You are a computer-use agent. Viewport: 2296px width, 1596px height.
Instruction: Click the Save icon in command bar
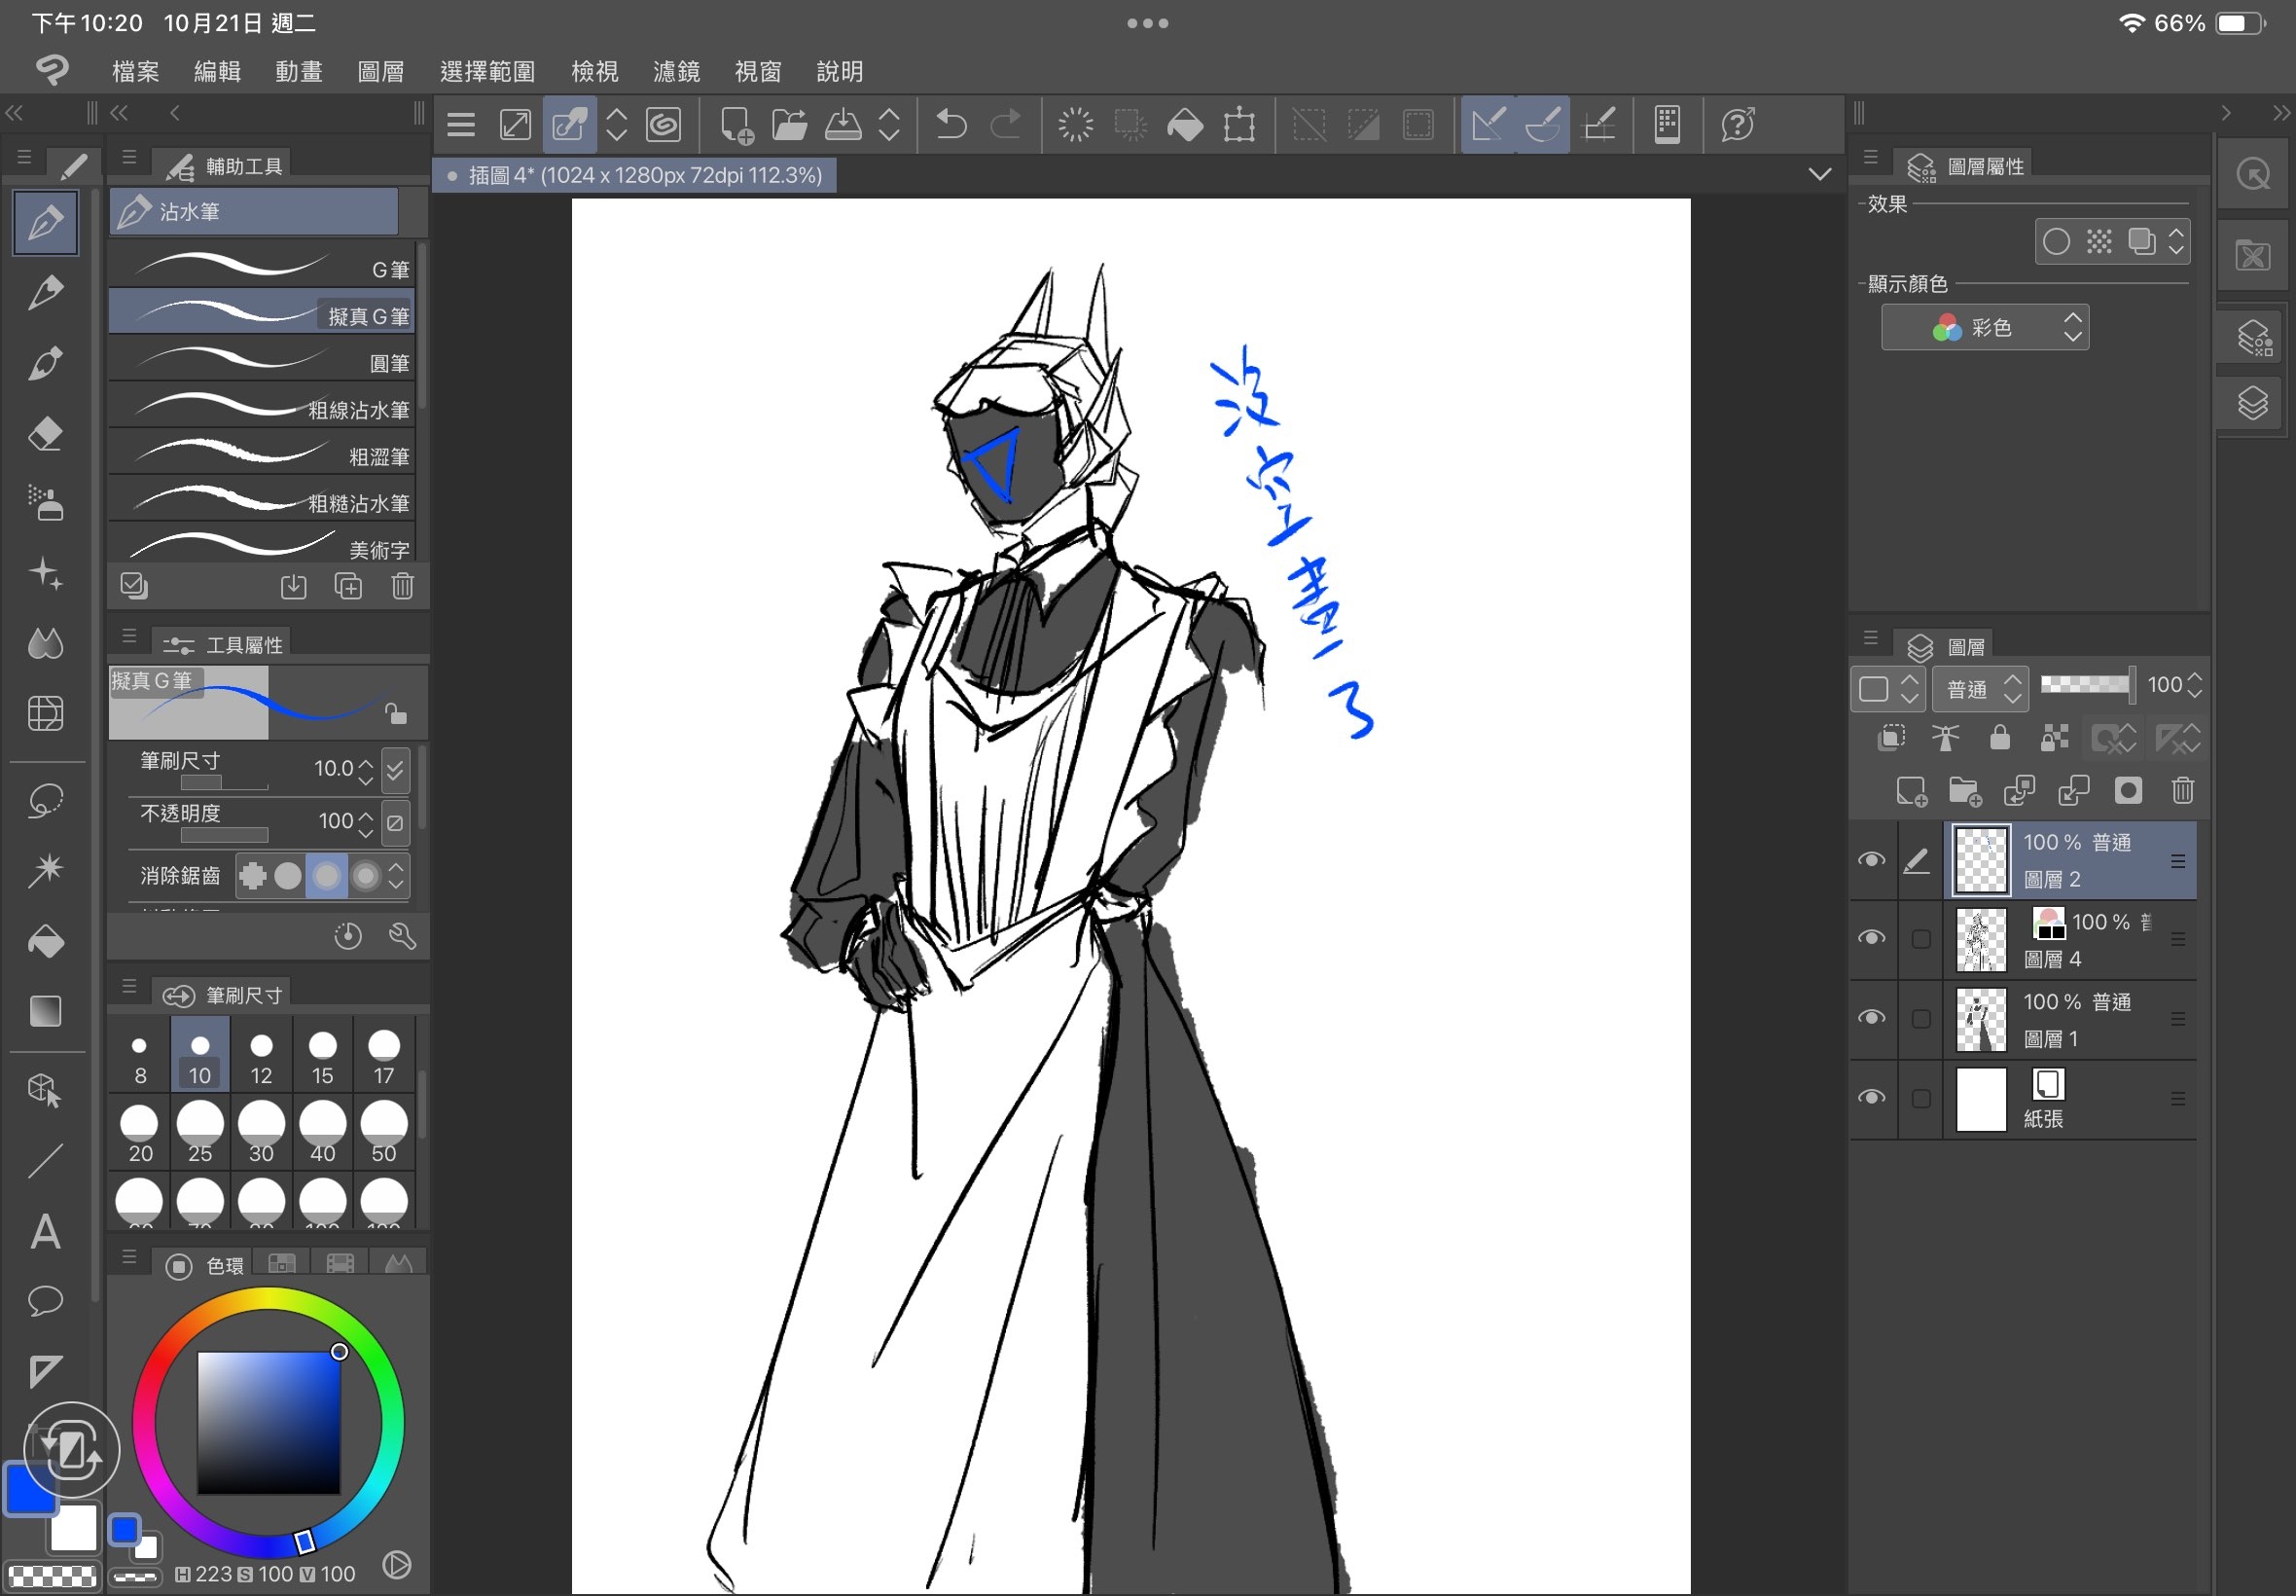[843, 125]
